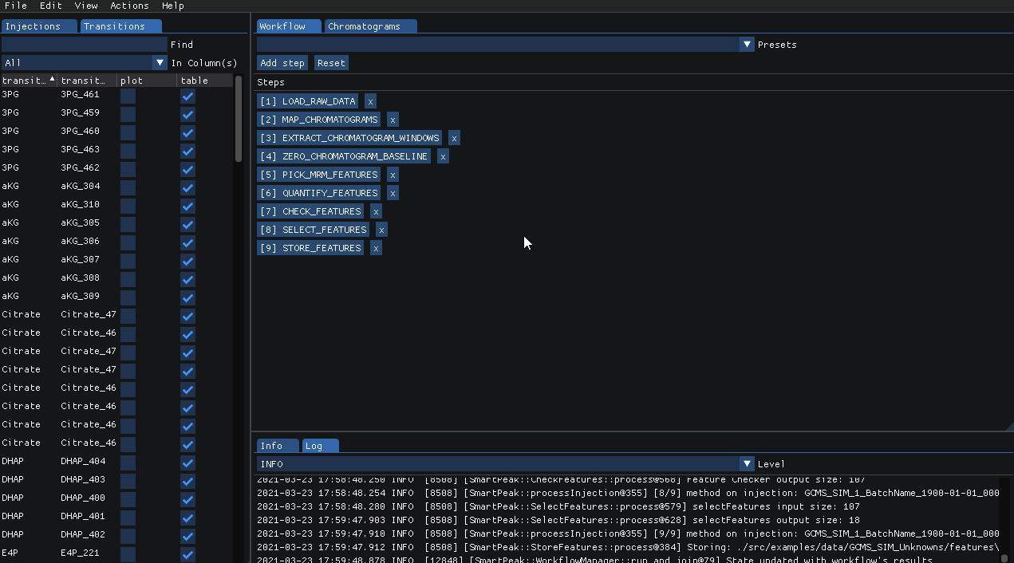1014x563 pixels.
Task: Delete the CHECK_FEATURES step via x
Action: (x=376, y=211)
